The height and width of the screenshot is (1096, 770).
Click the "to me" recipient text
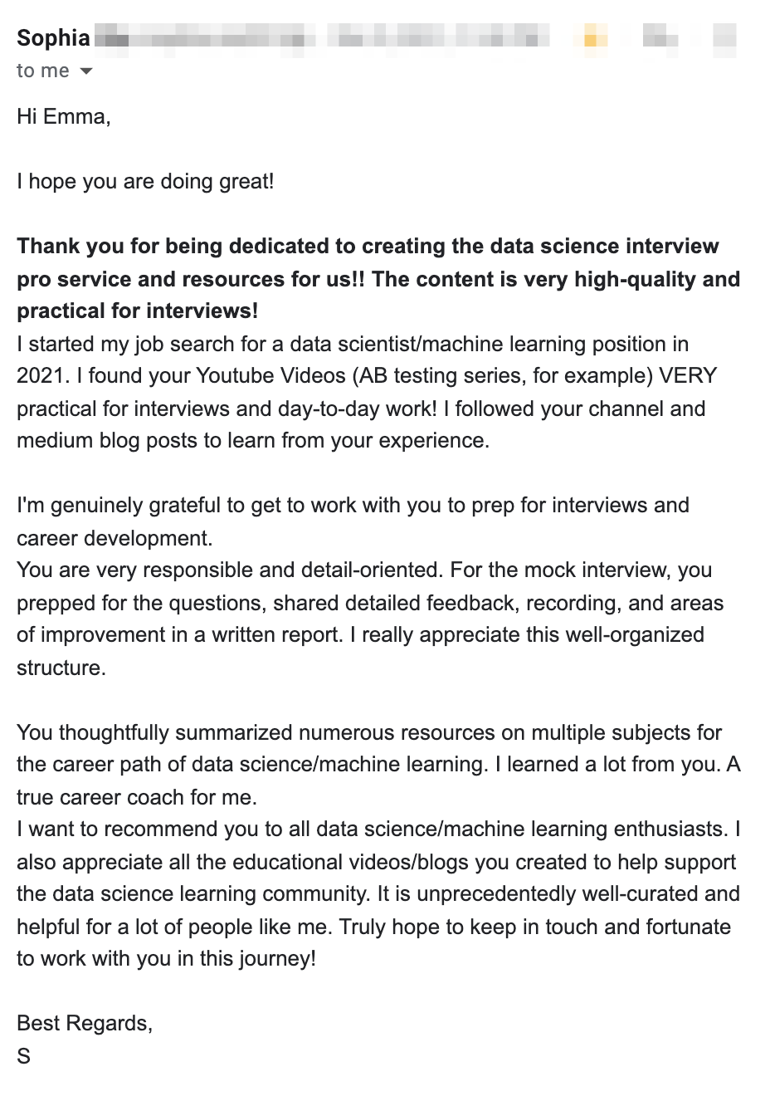pos(42,71)
